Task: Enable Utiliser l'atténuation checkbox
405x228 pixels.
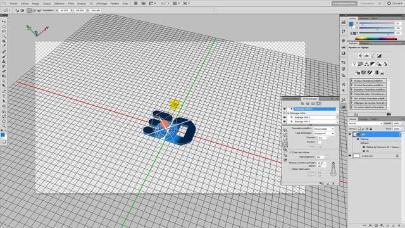Action: pos(290,169)
